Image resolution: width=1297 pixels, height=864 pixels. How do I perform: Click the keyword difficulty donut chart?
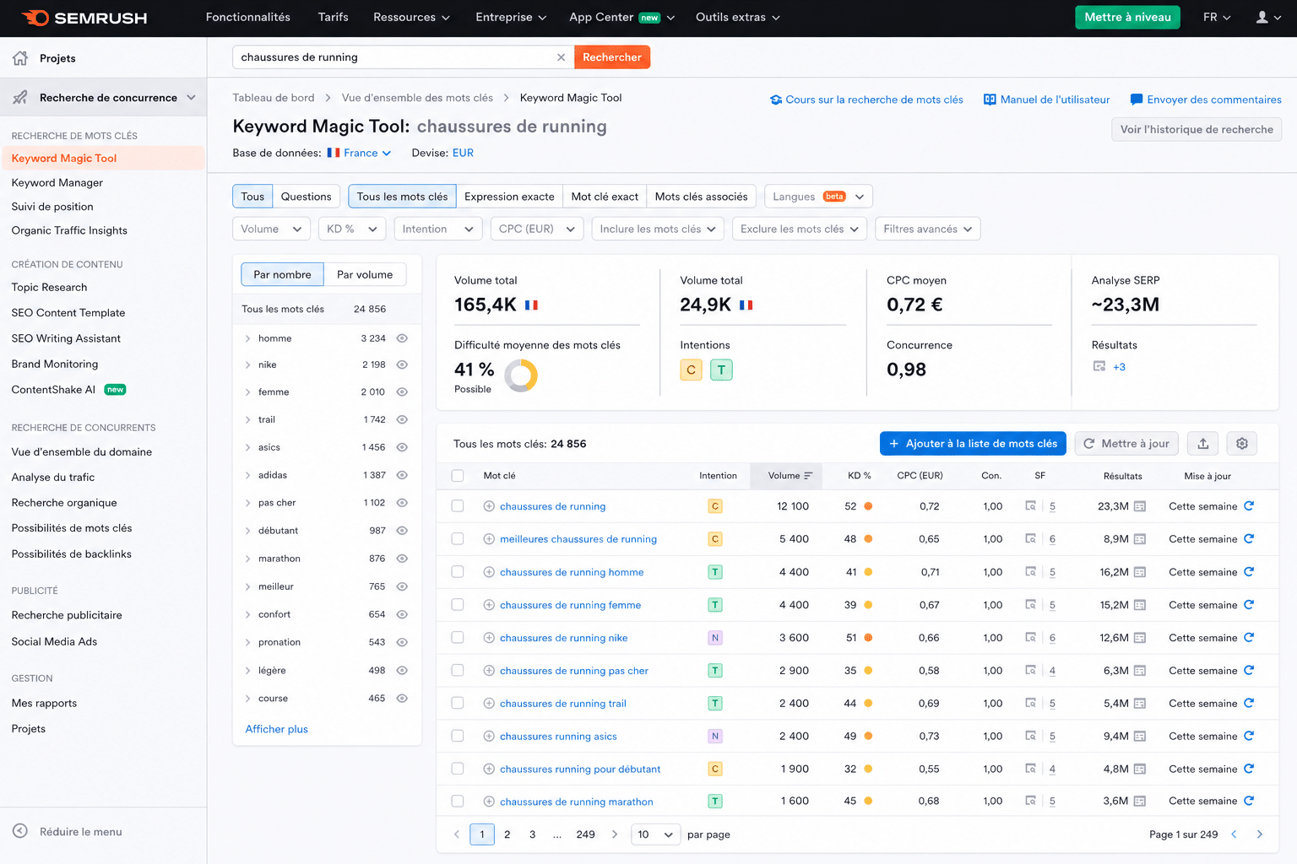point(521,375)
